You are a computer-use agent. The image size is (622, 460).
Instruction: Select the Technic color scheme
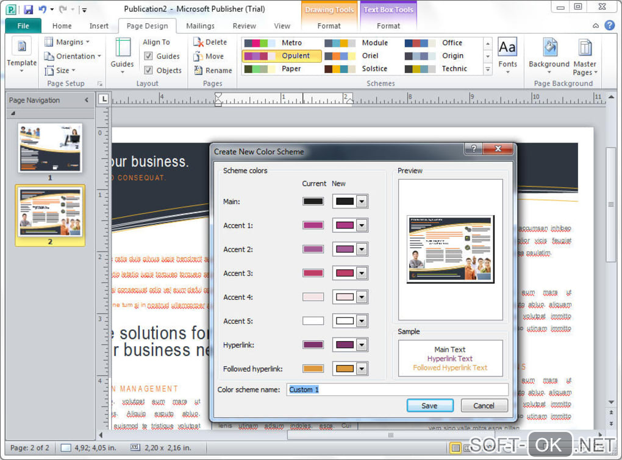[x=442, y=69]
